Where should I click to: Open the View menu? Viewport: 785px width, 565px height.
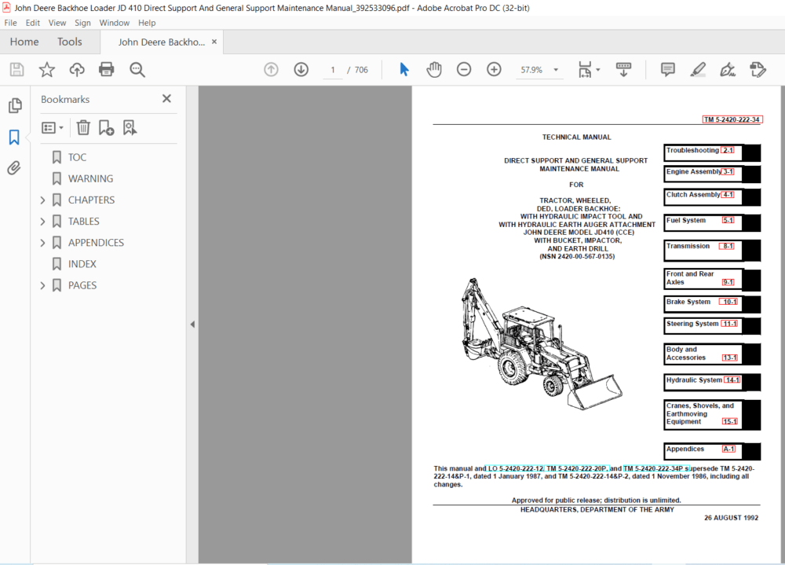point(57,23)
